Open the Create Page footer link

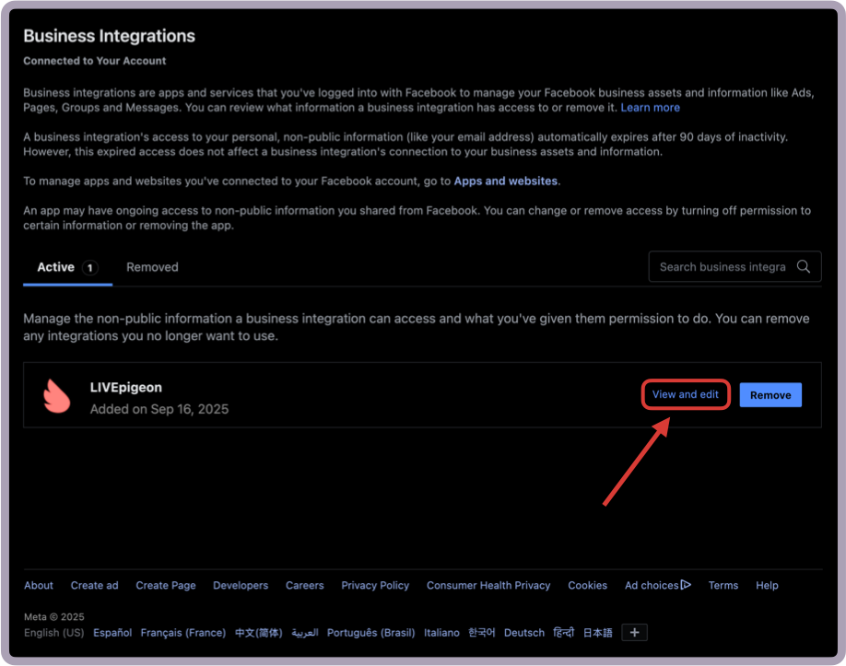tap(166, 585)
